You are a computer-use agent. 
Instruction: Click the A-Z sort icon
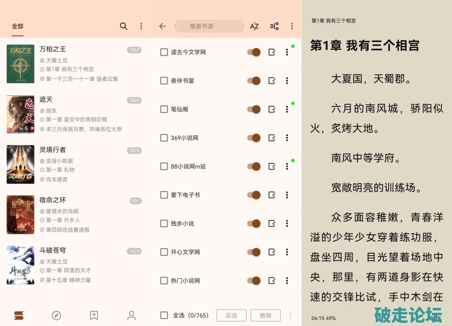(255, 26)
